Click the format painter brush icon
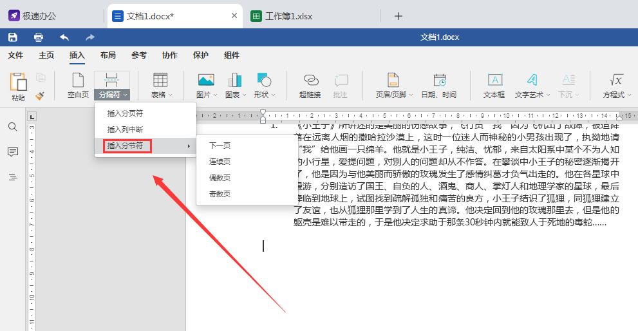The image size is (638, 331). point(40,95)
